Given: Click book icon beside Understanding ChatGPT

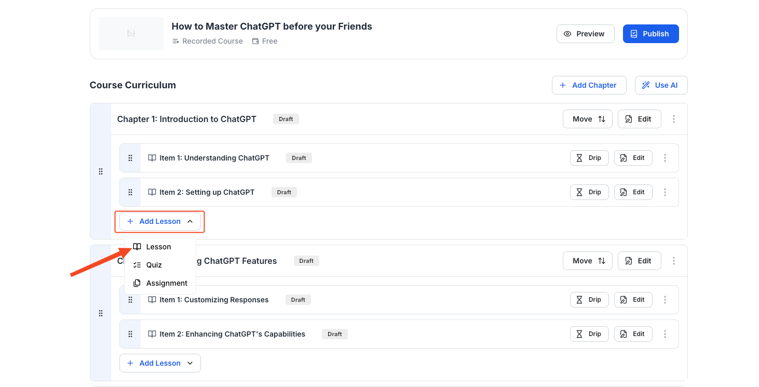Looking at the screenshot, I should 152,158.
